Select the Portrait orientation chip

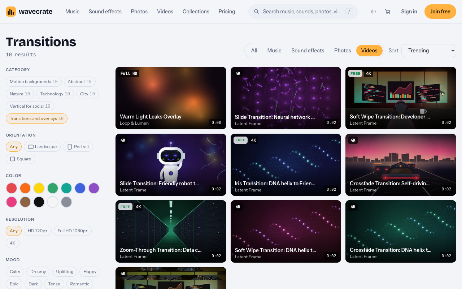coord(78,147)
